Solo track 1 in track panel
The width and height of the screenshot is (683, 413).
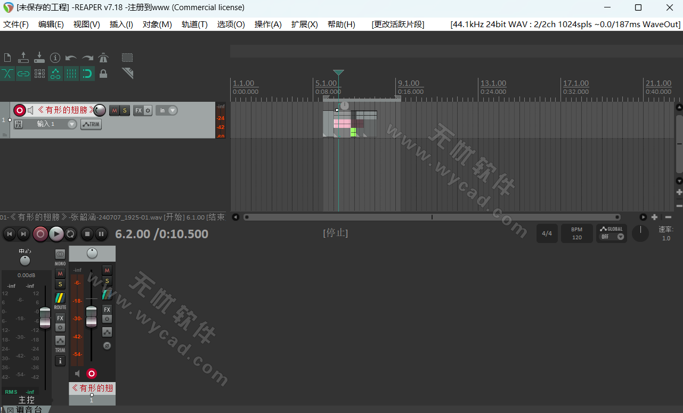click(x=125, y=110)
